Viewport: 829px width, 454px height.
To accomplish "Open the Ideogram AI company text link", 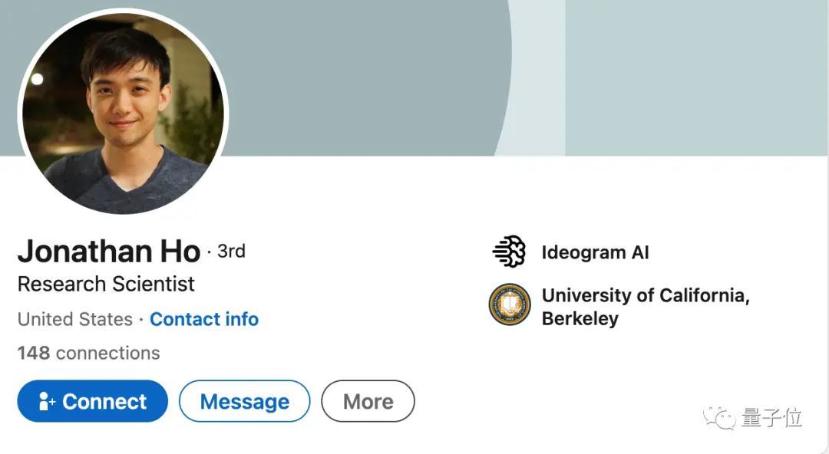I will 596,252.
